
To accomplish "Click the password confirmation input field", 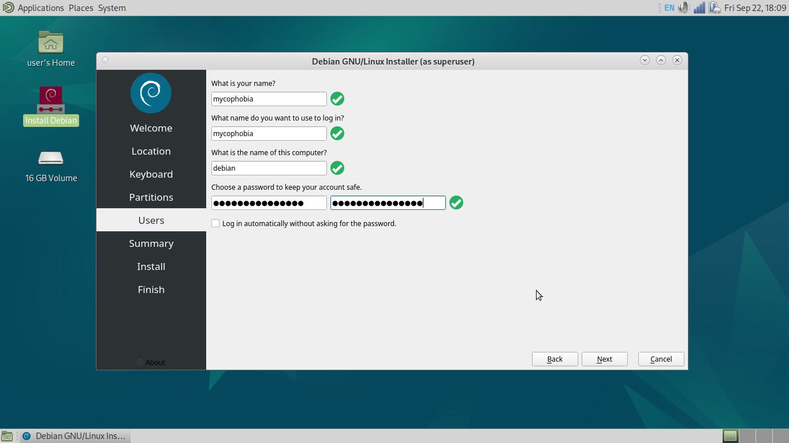I will coord(388,202).
